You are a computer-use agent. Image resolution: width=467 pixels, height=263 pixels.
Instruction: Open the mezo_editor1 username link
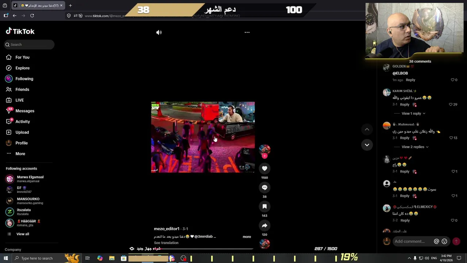tap(166, 229)
